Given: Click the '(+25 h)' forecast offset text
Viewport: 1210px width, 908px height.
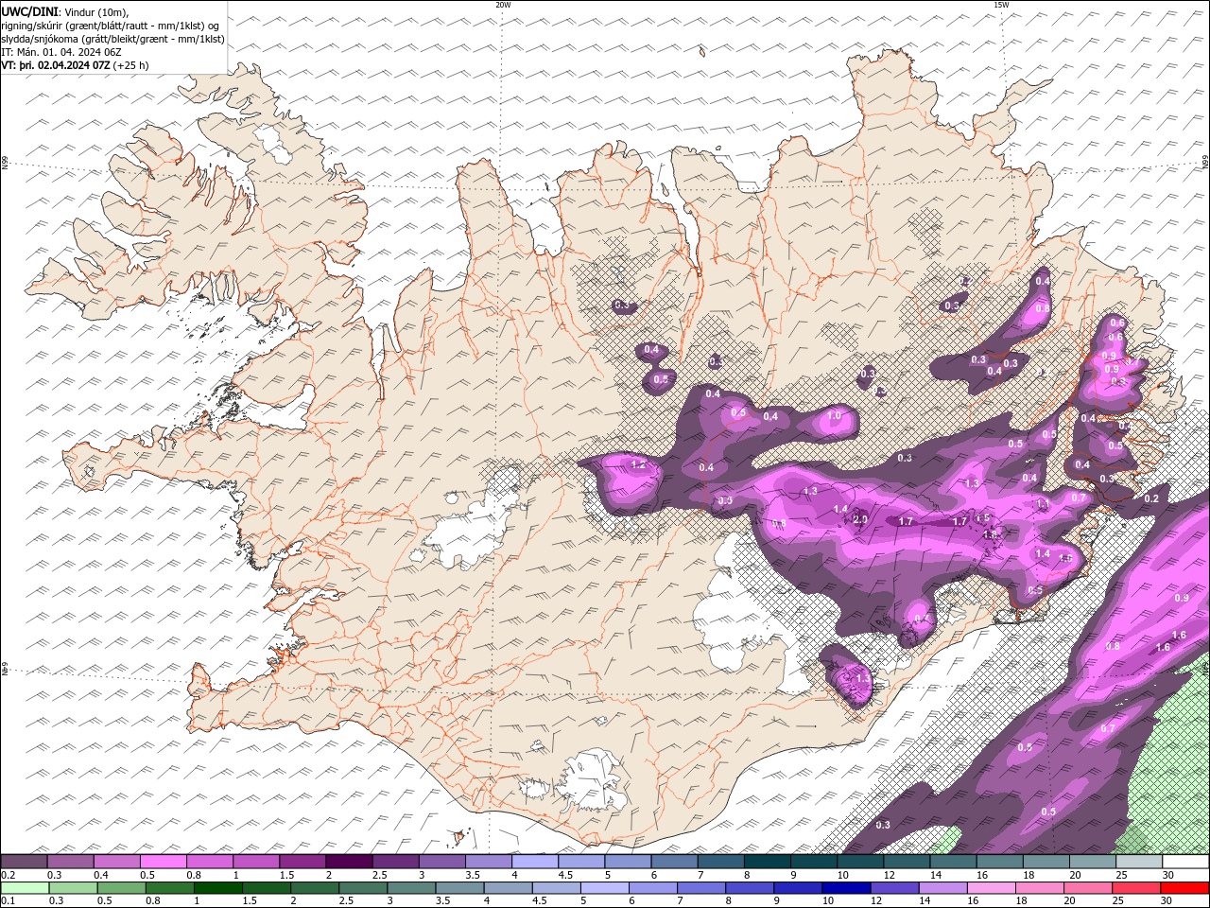Looking at the screenshot, I should (130, 65).
